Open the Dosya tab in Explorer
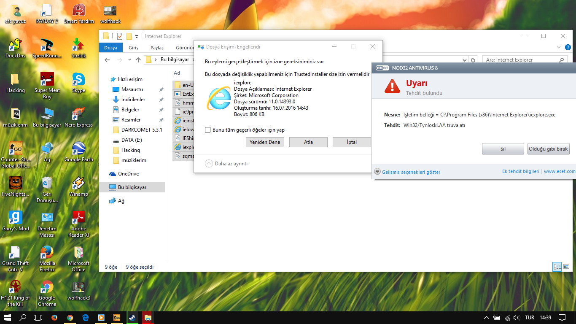Viewport: 576px width, 324px height. coord(111,48)
